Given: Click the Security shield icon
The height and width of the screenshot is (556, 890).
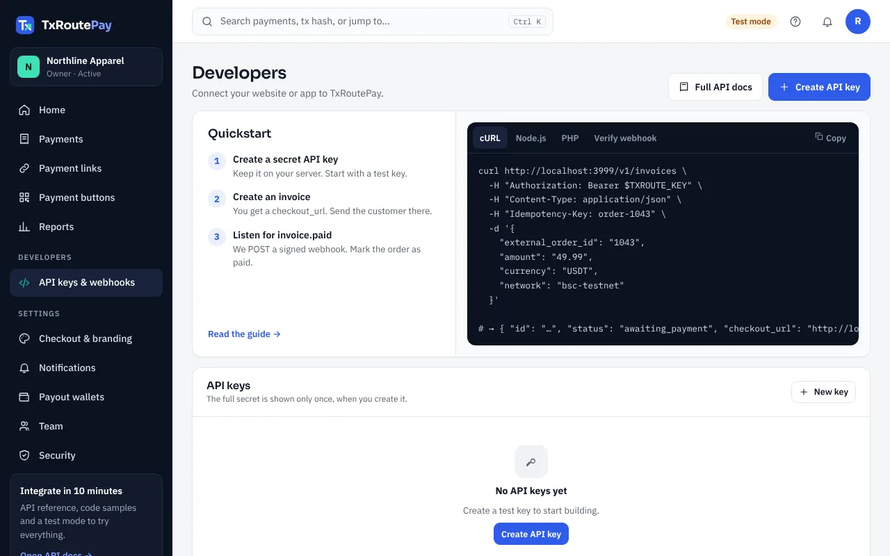Looking at the screenshot, I should (24, 455).
